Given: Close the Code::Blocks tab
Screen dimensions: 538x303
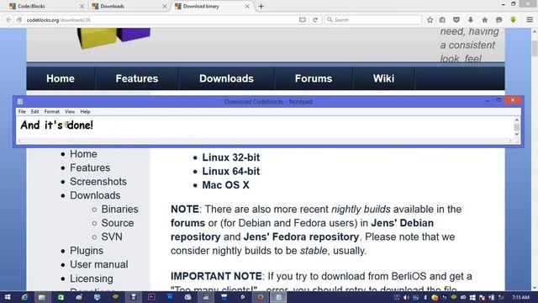Looking at the screenshot, I should pyautogui.click(x=82, y=6).
